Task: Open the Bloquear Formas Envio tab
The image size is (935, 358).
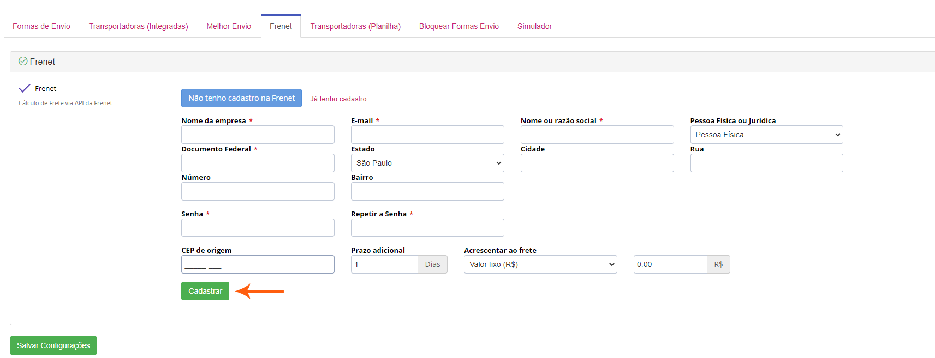Action: (x=459, y=26)
